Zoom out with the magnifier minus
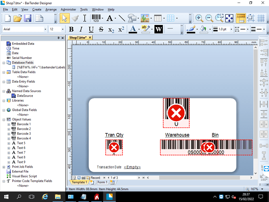This screenshot has width=269, height=202. (209, 18)
